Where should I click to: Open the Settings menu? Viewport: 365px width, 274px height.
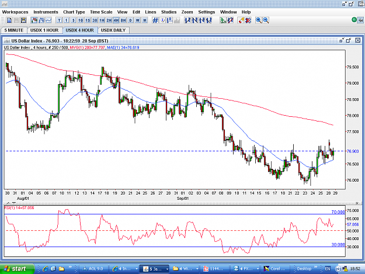click(x=207, y=12)
